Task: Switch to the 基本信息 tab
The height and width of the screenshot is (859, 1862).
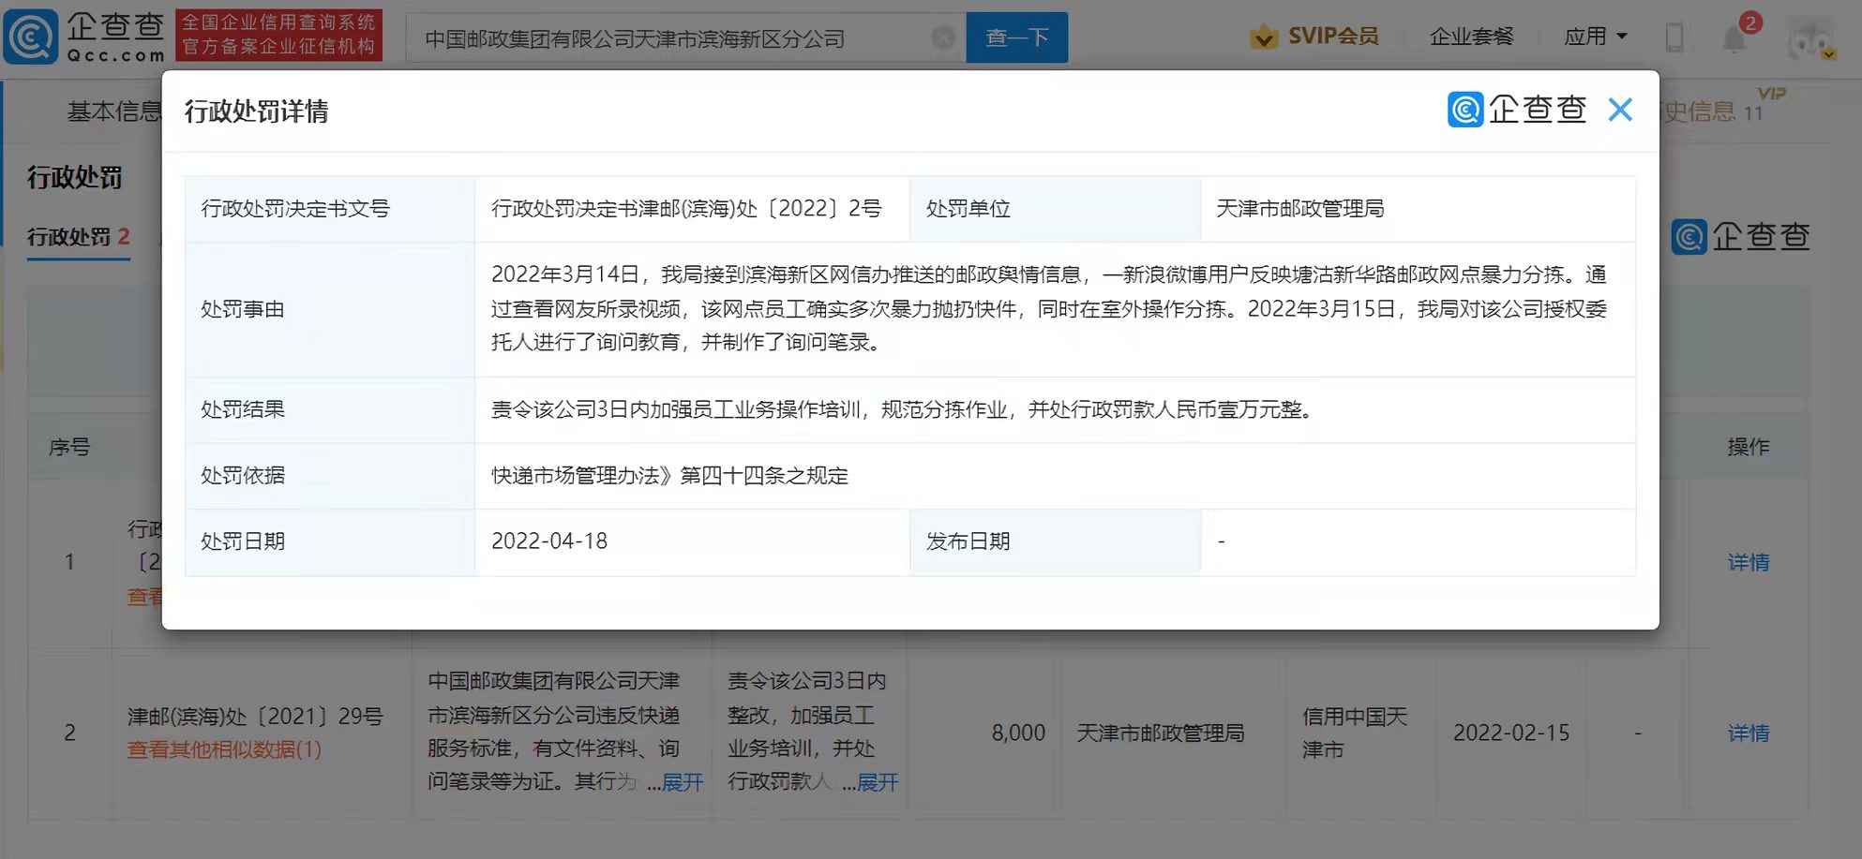Action: 113,111
